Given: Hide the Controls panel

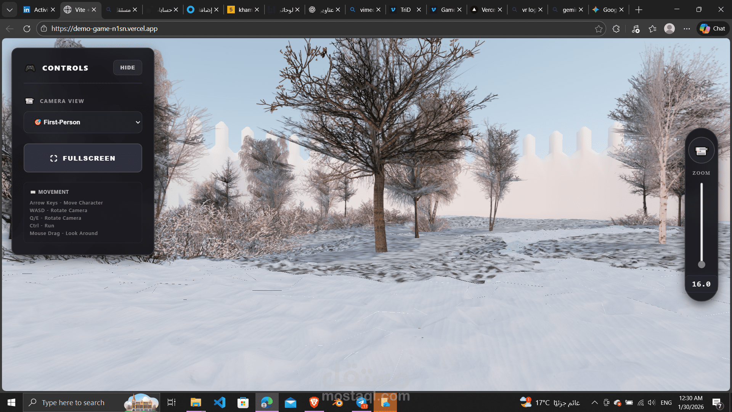Looking at the screenshot, I should [x=127, y=68].
